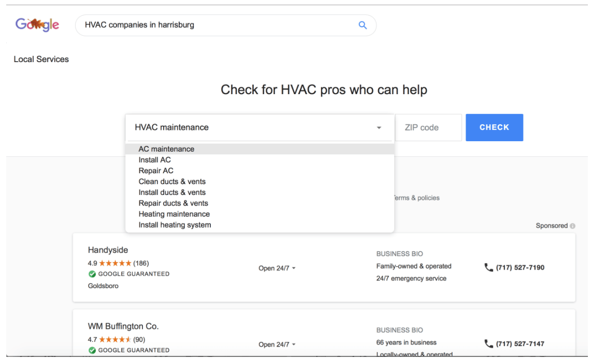591x359 pixels.
Task: Choose Repair ducts & vents
Action: [x=260, y=203]
